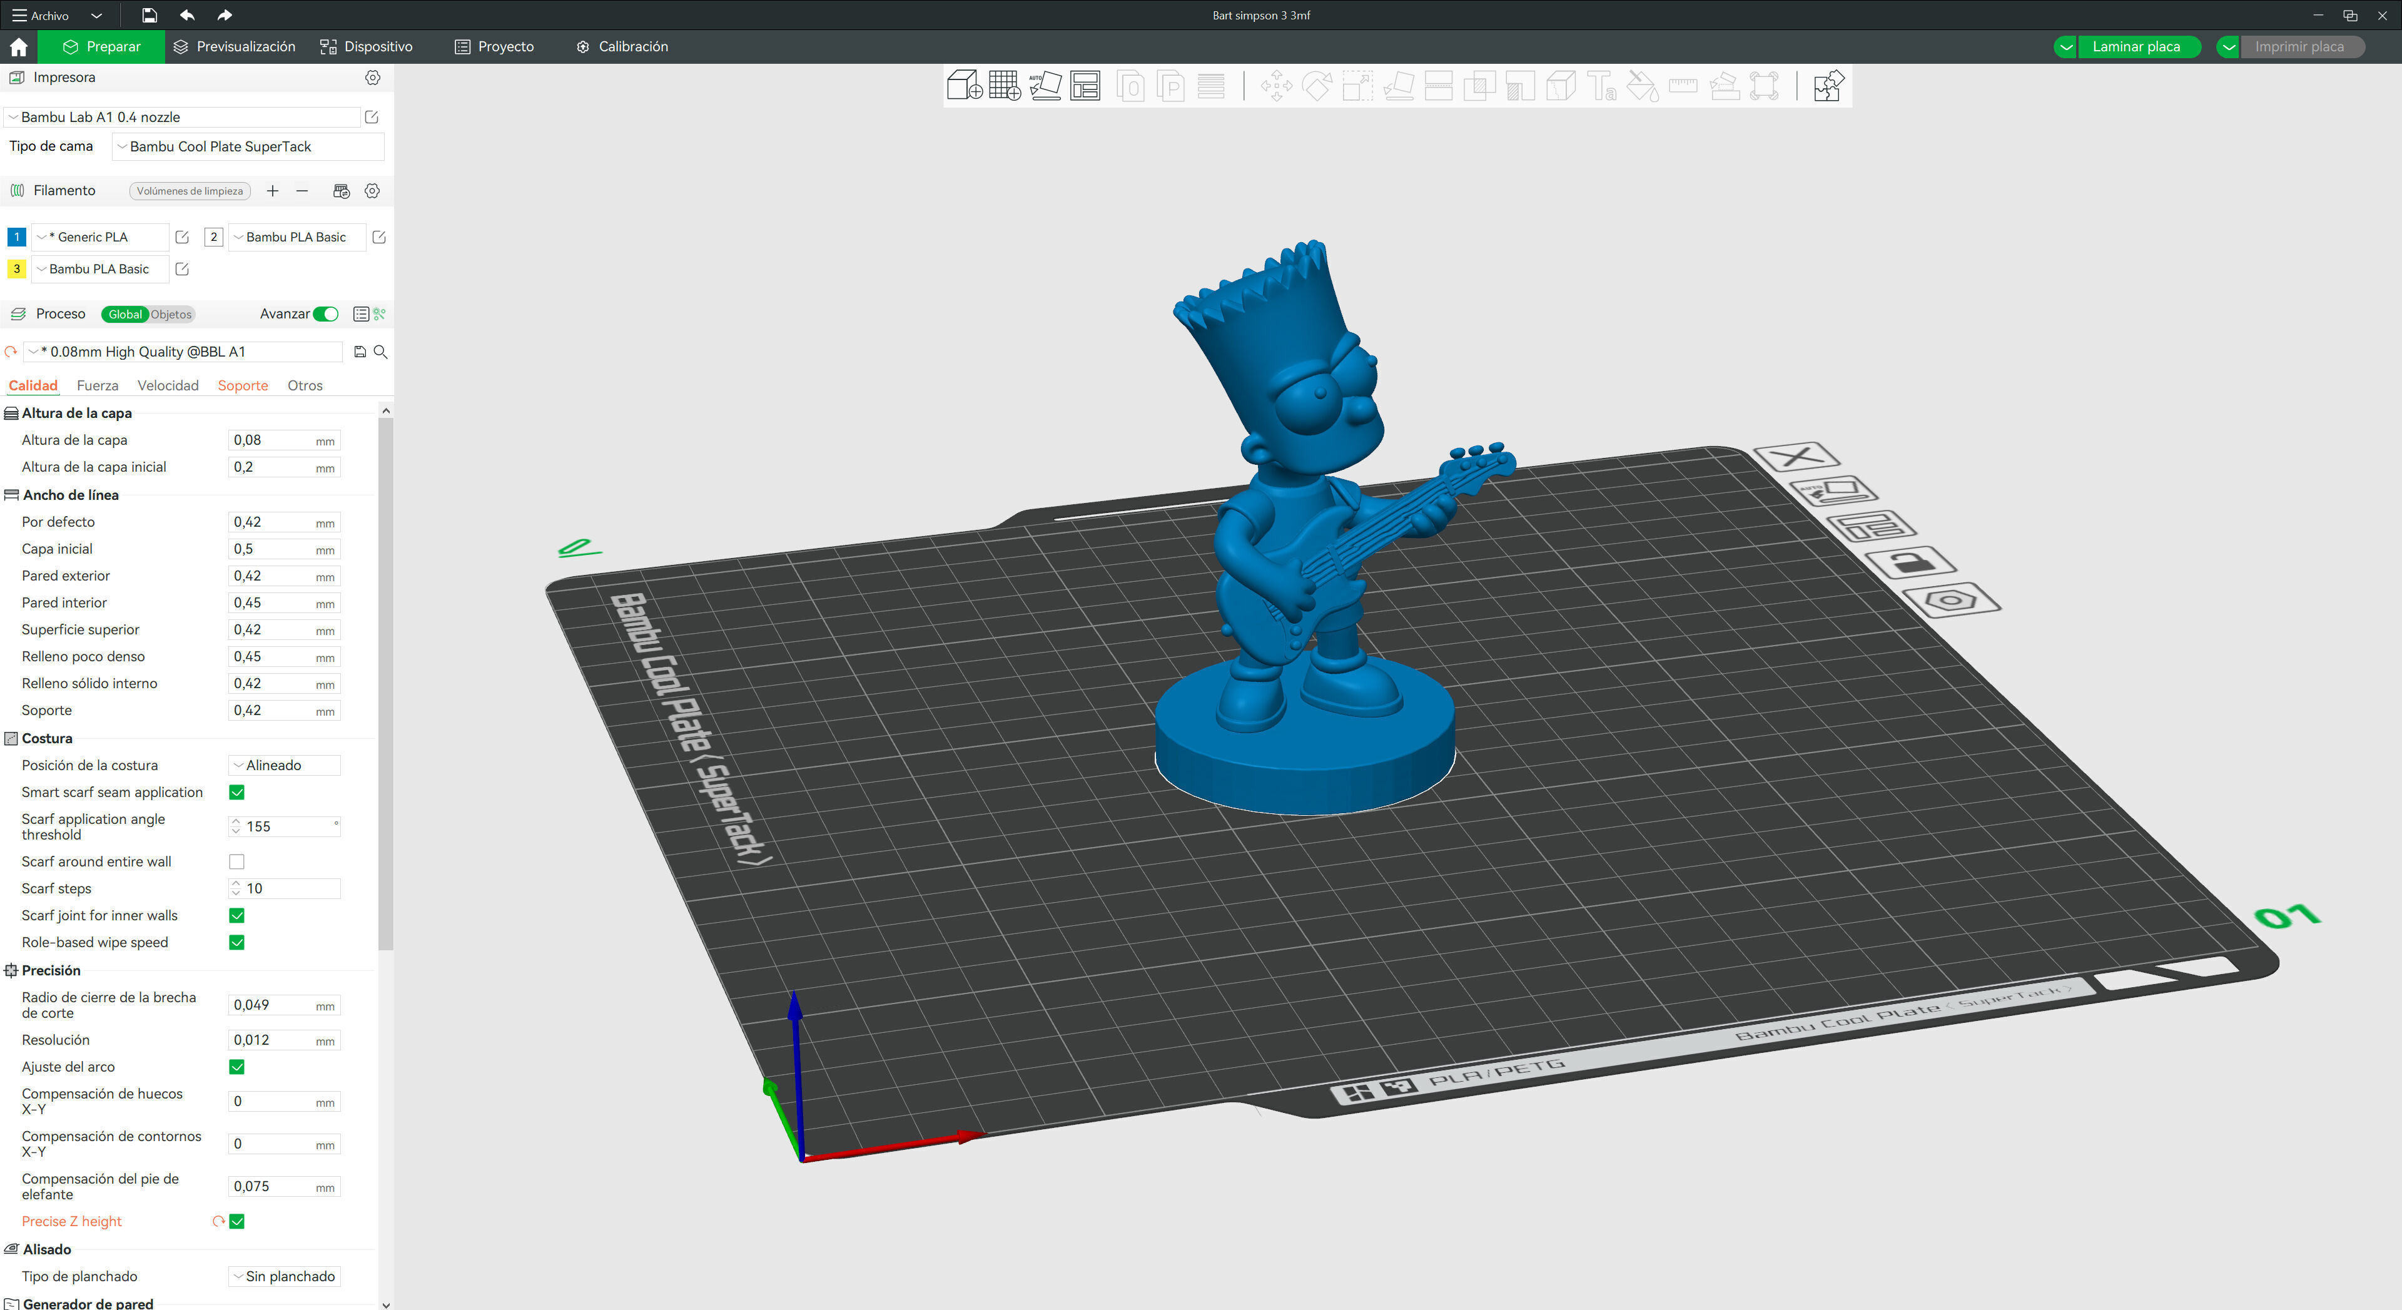The image size is (2402, 1310).
Task: Click Volúmenes de limpieza button
Action: pyautogui.click(x=190, y=191)
